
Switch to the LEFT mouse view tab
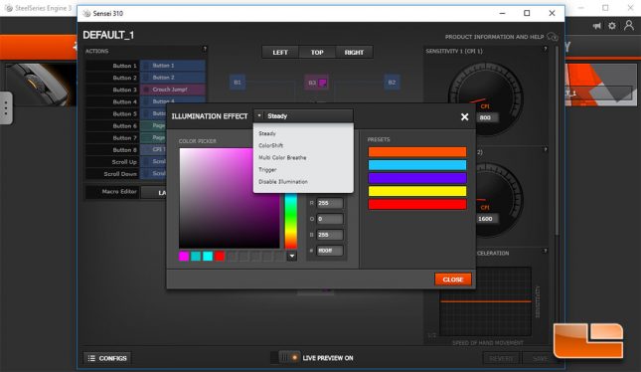(280, 53)
